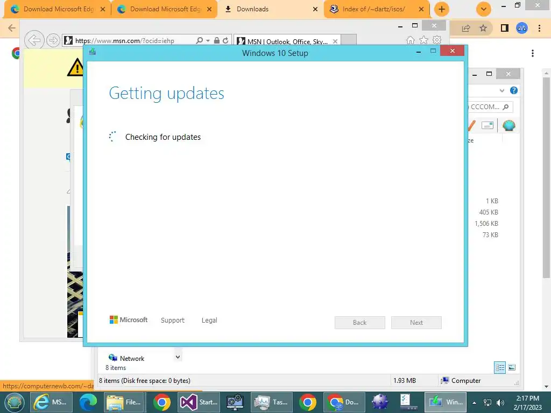Bookmark this page with star icon
This screenshot has width=551, height=413.
tap(484, 28)
